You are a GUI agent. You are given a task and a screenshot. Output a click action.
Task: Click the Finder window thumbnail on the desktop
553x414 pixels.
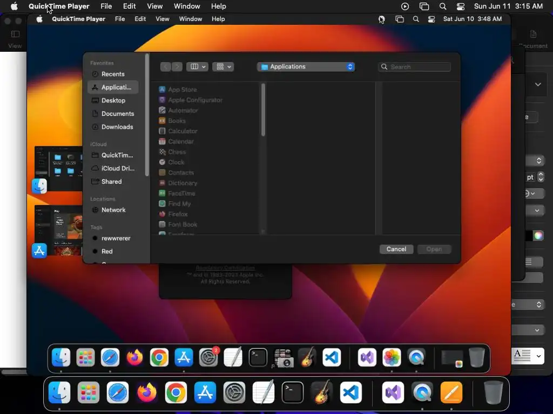(x=58, y=168)
